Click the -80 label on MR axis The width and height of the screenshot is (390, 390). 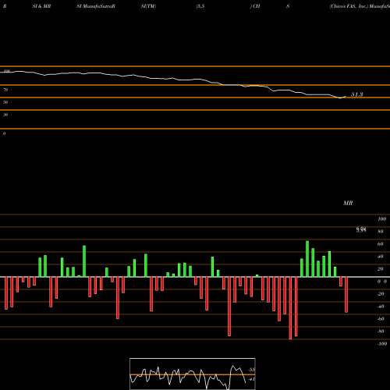coord(381,331)
